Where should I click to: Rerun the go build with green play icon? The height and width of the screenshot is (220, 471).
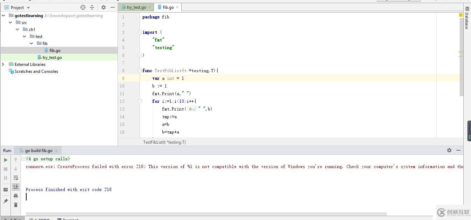point(6,160)
